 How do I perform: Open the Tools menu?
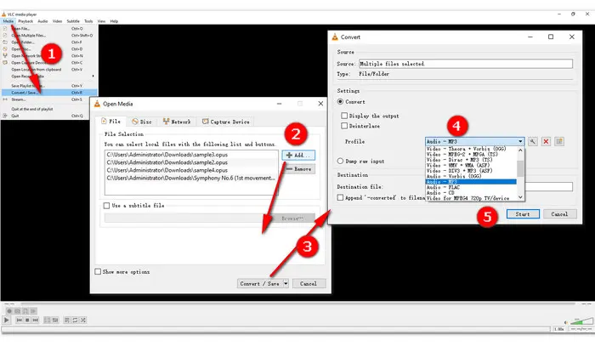pyautogui.click(x=88, y=21)
